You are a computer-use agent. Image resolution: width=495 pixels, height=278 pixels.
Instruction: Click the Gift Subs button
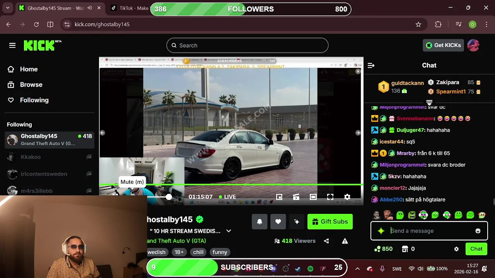click(x=330, y=222)
